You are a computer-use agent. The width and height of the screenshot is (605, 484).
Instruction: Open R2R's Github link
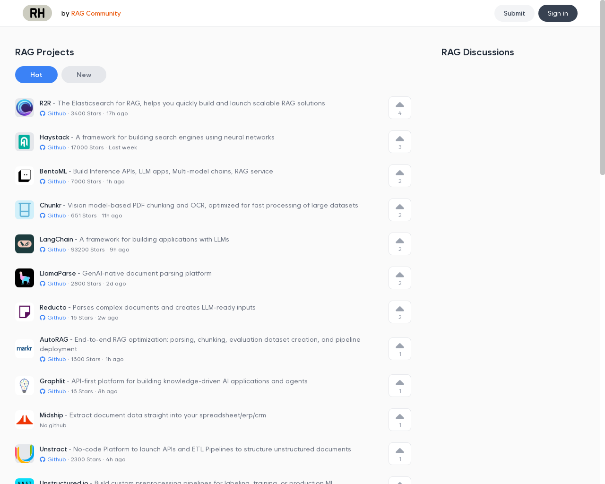tap(53, 113)
